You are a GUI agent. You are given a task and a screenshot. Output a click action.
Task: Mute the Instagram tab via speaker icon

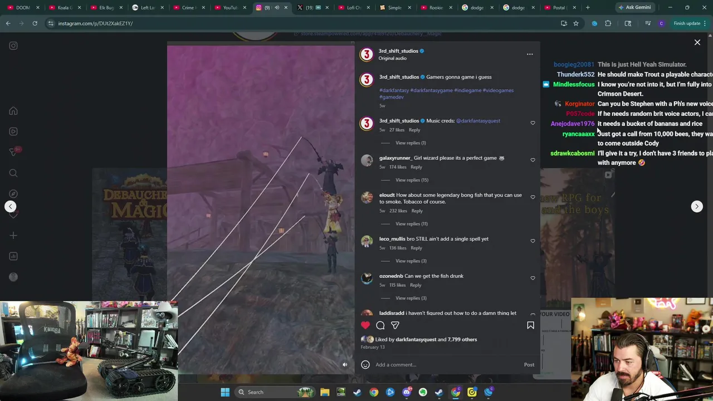coord(277,8)
